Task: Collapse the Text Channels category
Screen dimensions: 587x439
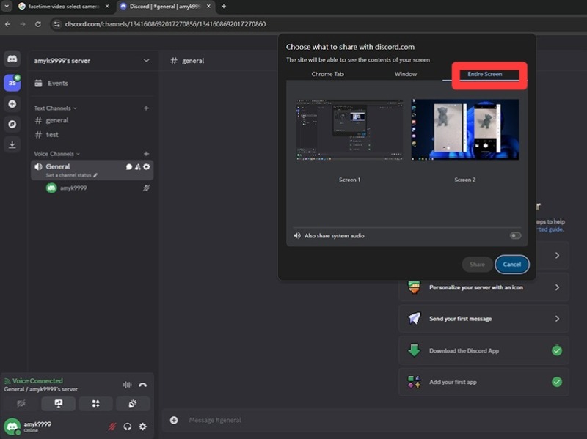Action: [55, 108]
